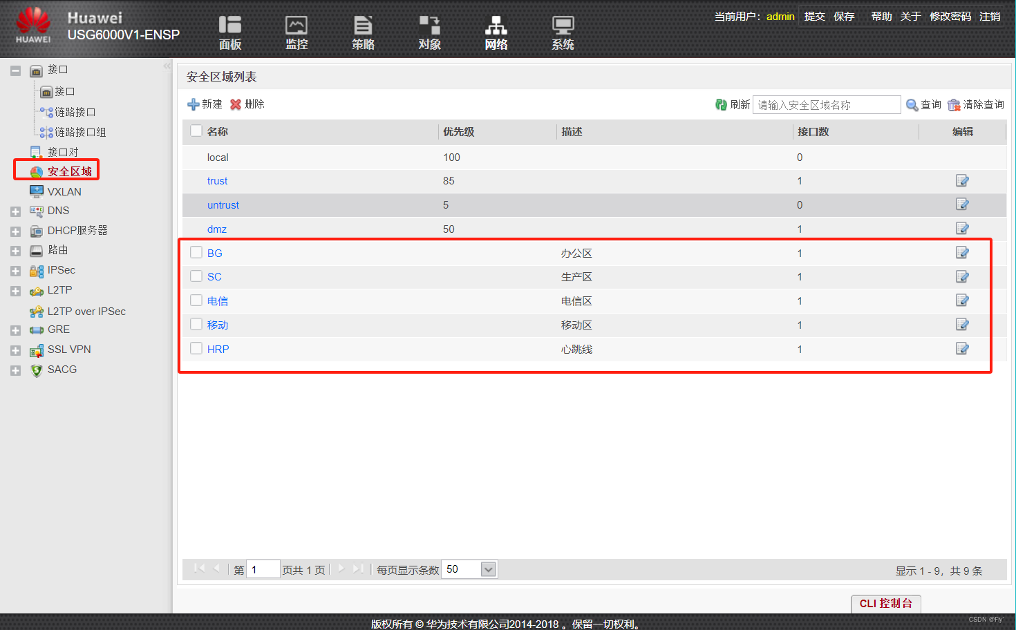
Task: Click the 刷新 refresh icon
Action: [x=721, y=104]
